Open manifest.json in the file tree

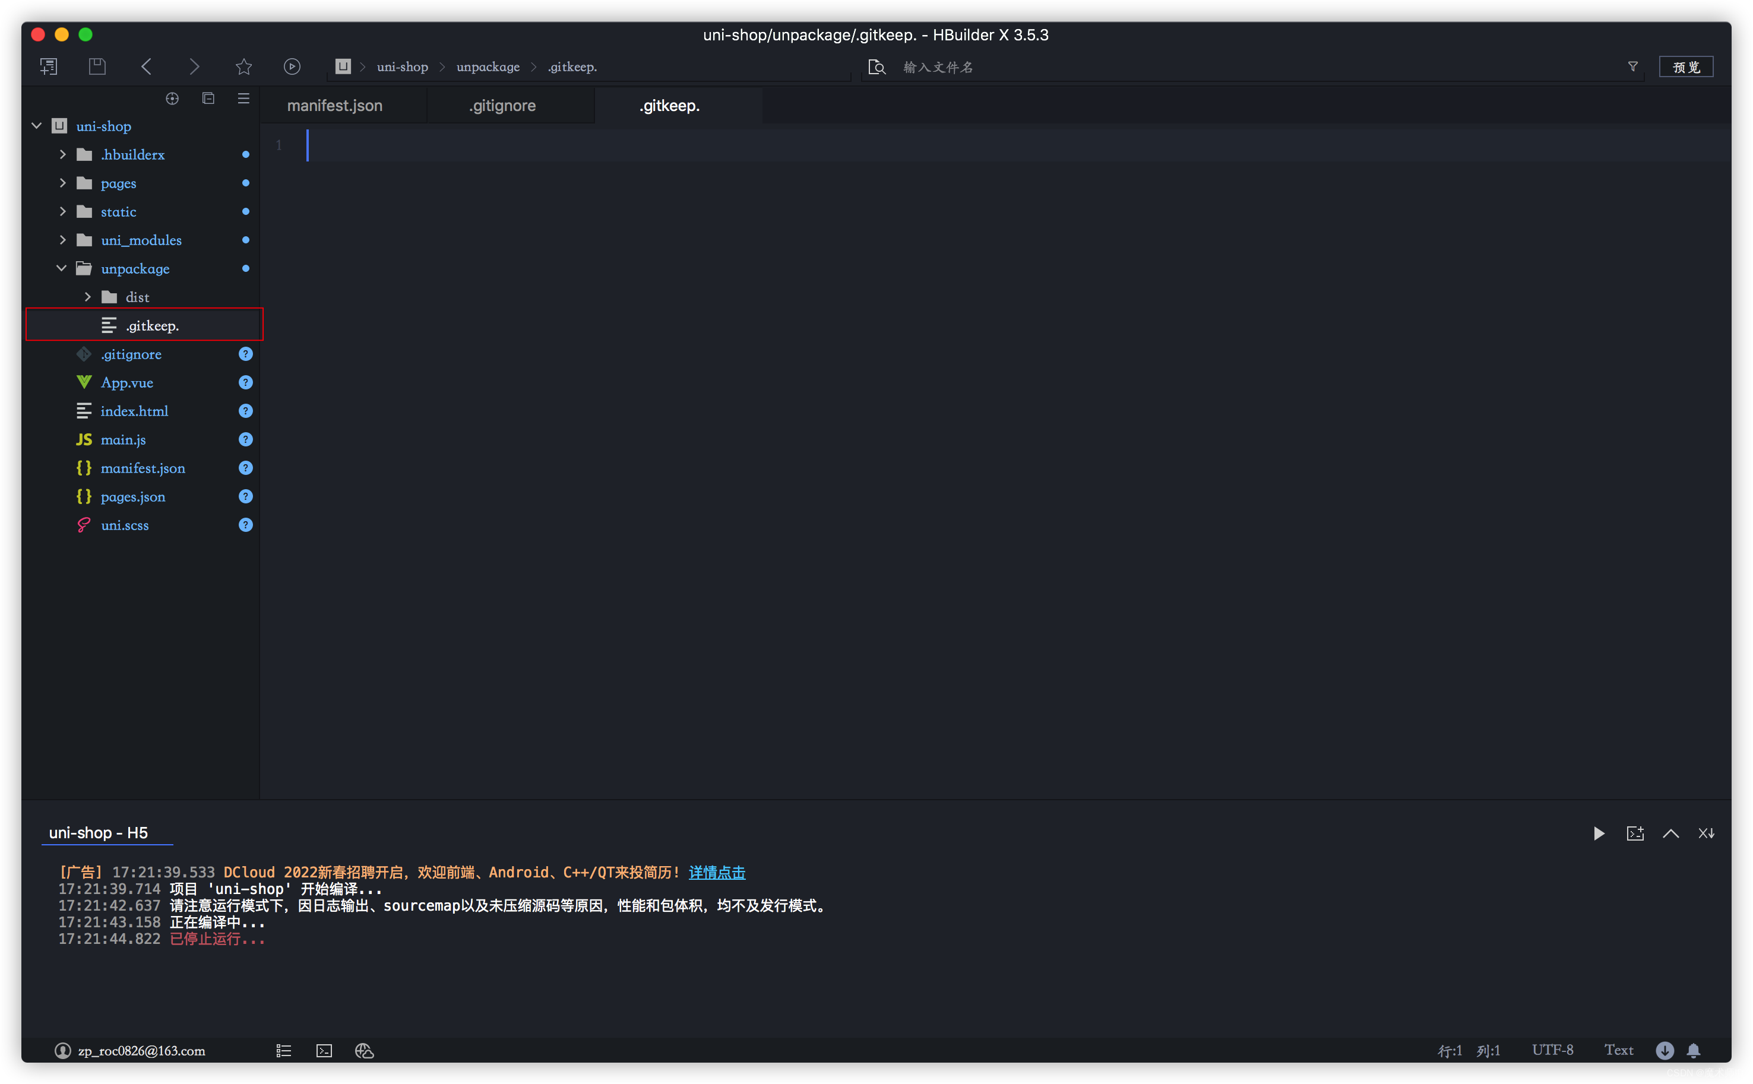pos(143,468)
